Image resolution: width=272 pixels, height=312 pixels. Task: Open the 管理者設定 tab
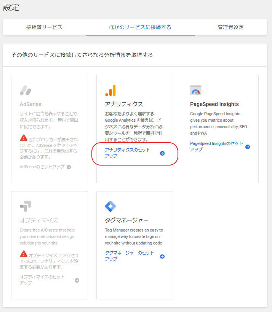tap(230, 27)
